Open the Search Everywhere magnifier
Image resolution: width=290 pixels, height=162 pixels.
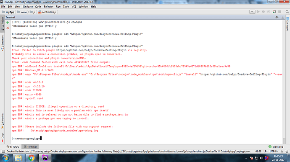pyautogui.click(x=287, y=12)
